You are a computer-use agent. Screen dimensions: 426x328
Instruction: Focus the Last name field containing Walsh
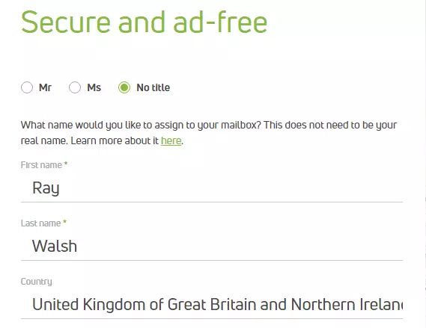(x=212, y=247)
